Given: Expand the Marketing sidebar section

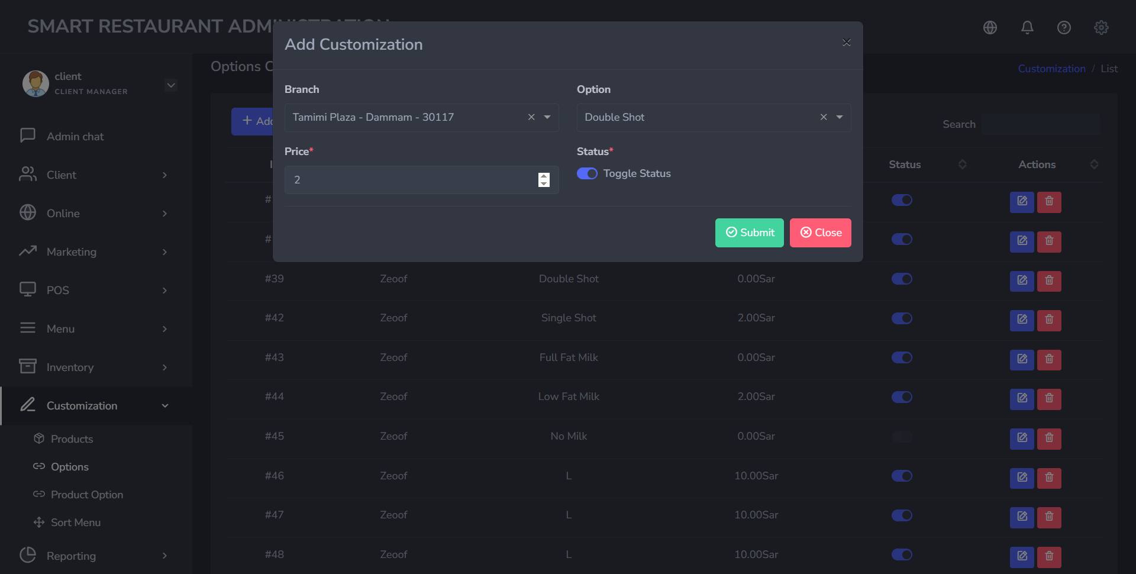Looking at the screenshot, I should click(96, 252).
